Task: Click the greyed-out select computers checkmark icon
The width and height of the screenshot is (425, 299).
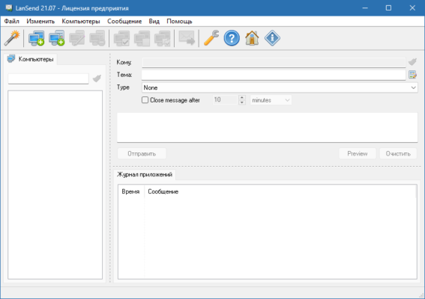Action: click(121, 38)
